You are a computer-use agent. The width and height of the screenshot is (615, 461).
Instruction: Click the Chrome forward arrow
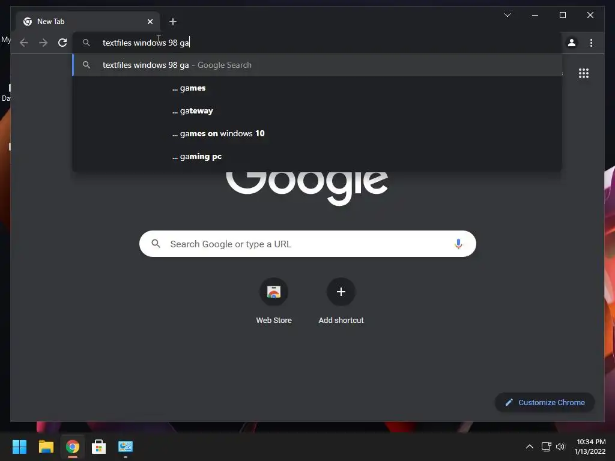43,43
